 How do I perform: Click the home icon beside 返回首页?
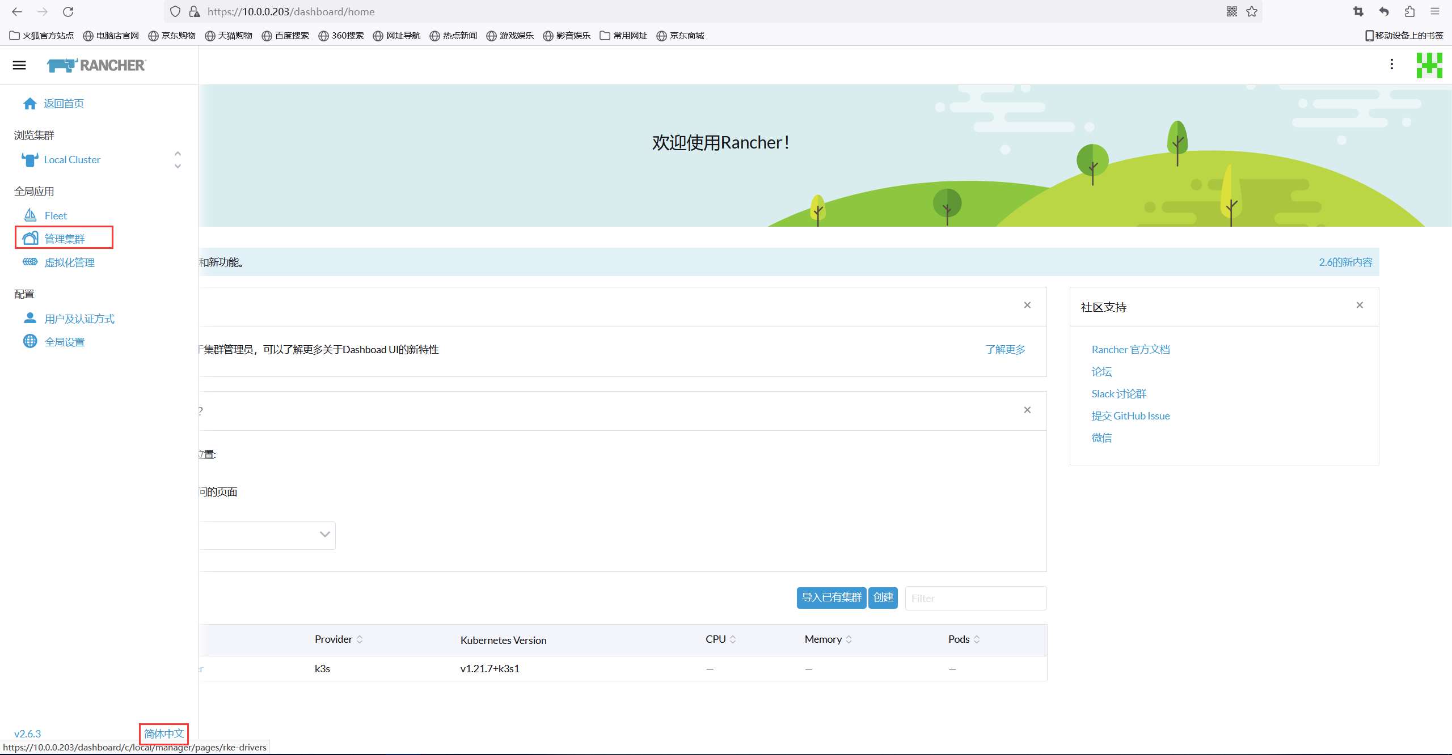30,103
